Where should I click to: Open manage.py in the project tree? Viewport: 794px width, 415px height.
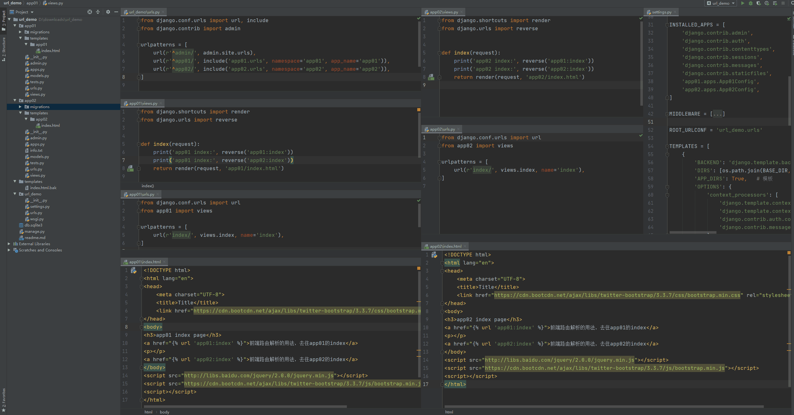pyautogui.click(x=34, y=231)
